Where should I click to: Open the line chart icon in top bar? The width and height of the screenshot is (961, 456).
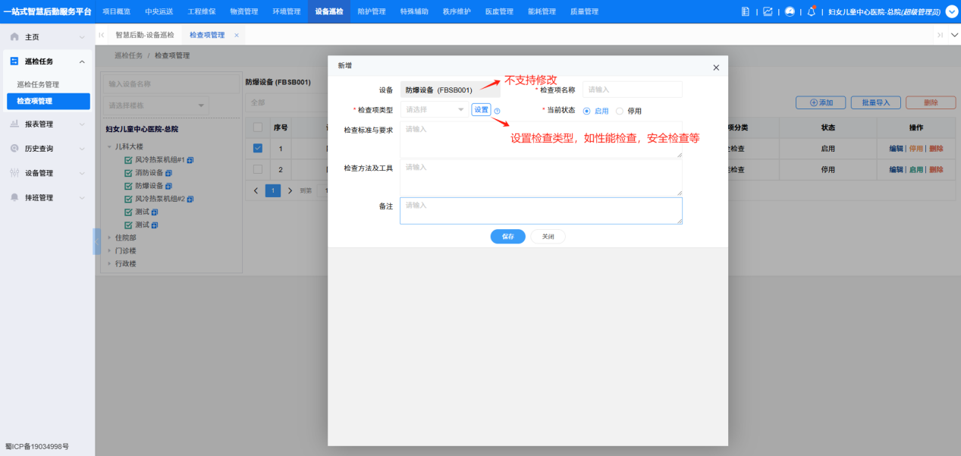[768, 11]
